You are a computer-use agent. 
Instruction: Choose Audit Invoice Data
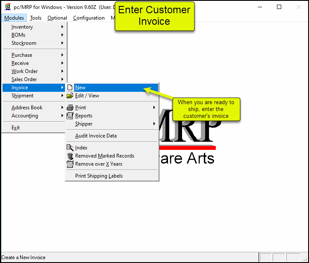112,136
